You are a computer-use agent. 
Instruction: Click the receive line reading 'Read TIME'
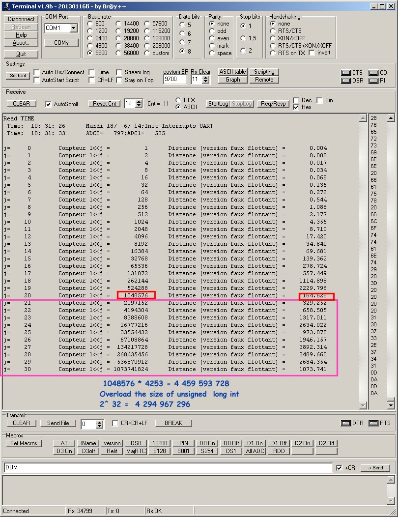[19, 119]
